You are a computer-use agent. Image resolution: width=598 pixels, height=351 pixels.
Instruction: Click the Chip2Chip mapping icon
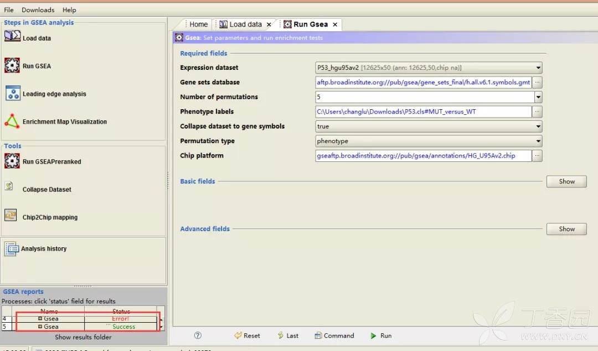11,215
